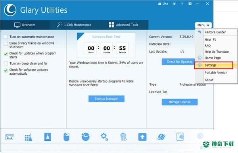Open the planet browser assistant icon

pyautogui.click(x=161, y=137)
